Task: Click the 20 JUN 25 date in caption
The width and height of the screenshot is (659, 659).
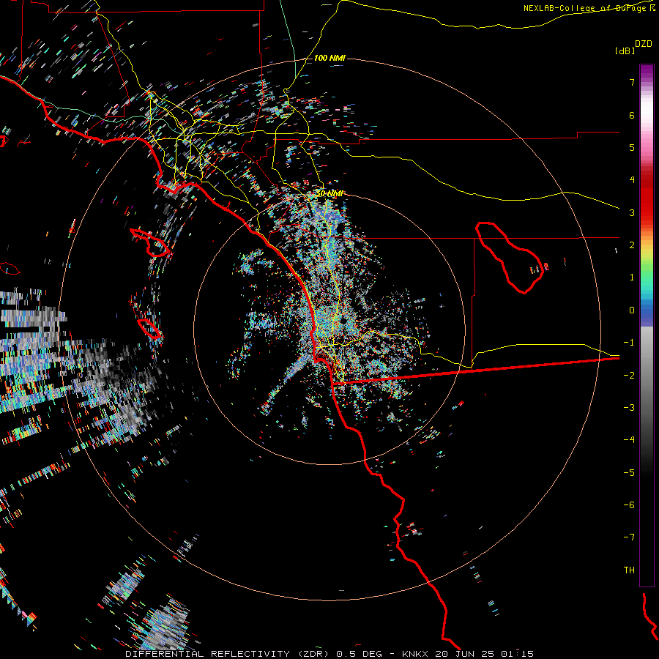Action: point(464,654)
